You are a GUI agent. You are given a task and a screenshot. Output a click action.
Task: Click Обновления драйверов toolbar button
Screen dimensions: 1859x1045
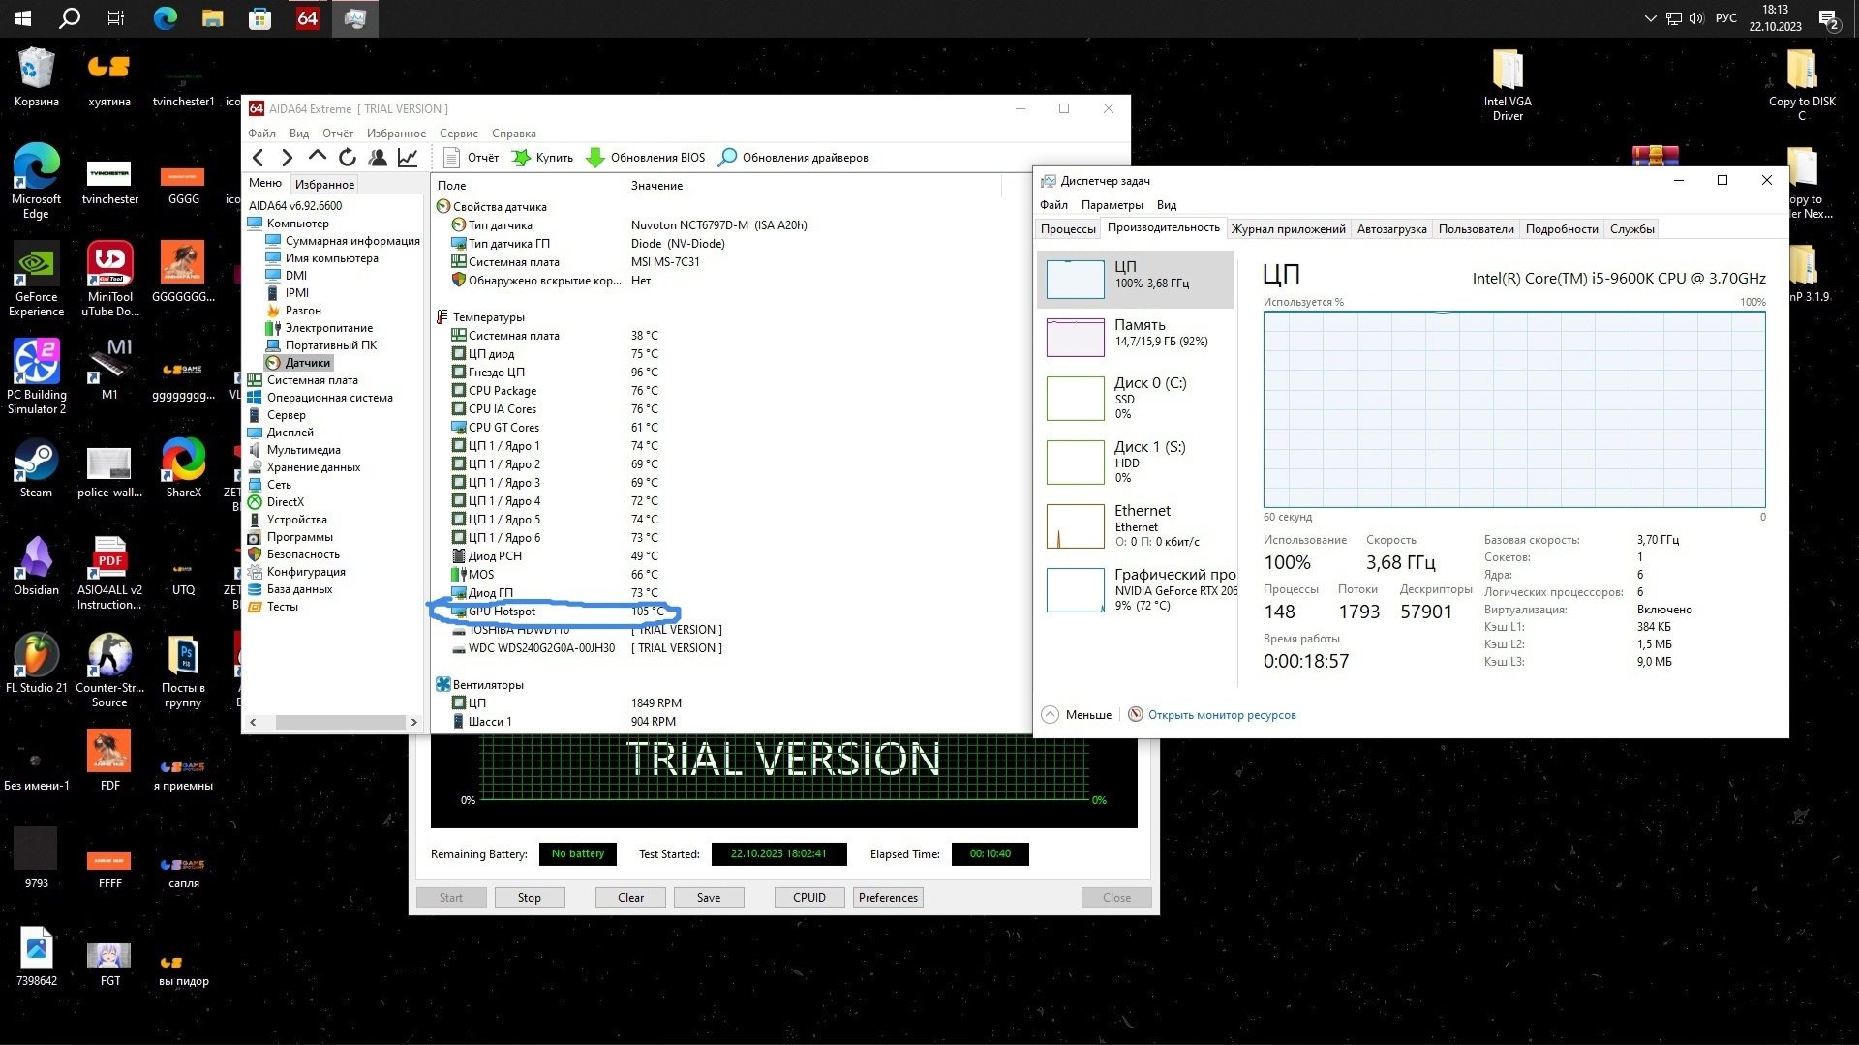(x=794, y=158)
